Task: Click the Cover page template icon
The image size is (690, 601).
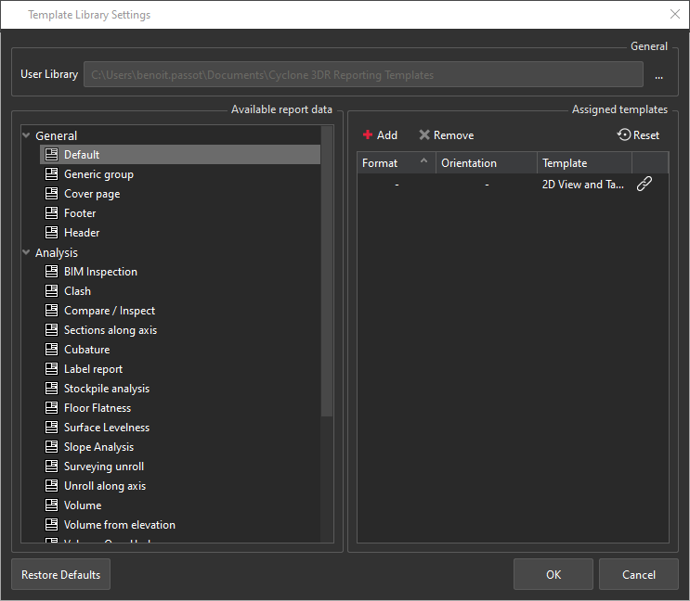Action: point(52,194)
